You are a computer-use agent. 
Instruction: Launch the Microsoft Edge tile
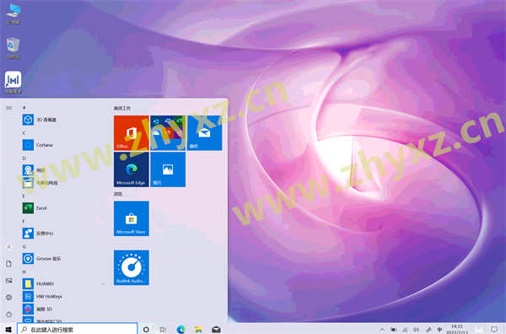[131, 170]
